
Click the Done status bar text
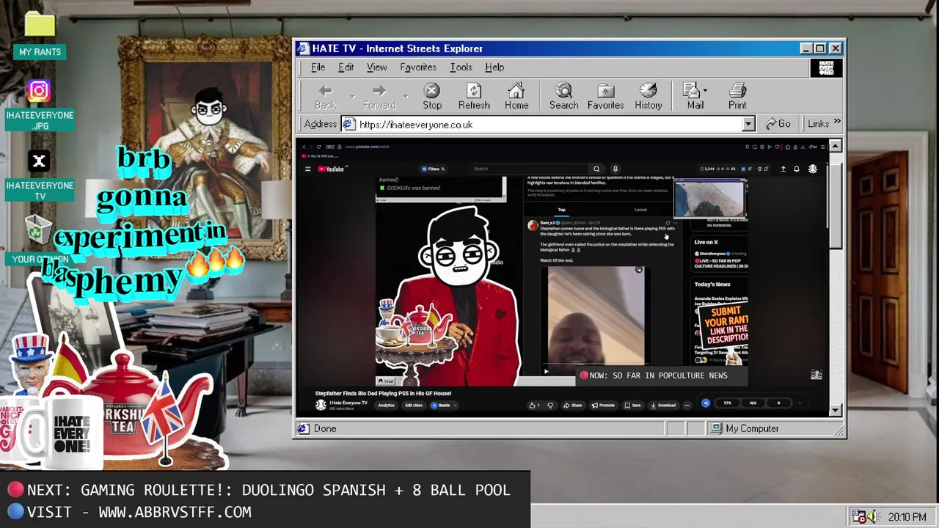(325, 428)
